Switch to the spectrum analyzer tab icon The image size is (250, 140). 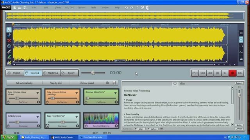(182, 83)
